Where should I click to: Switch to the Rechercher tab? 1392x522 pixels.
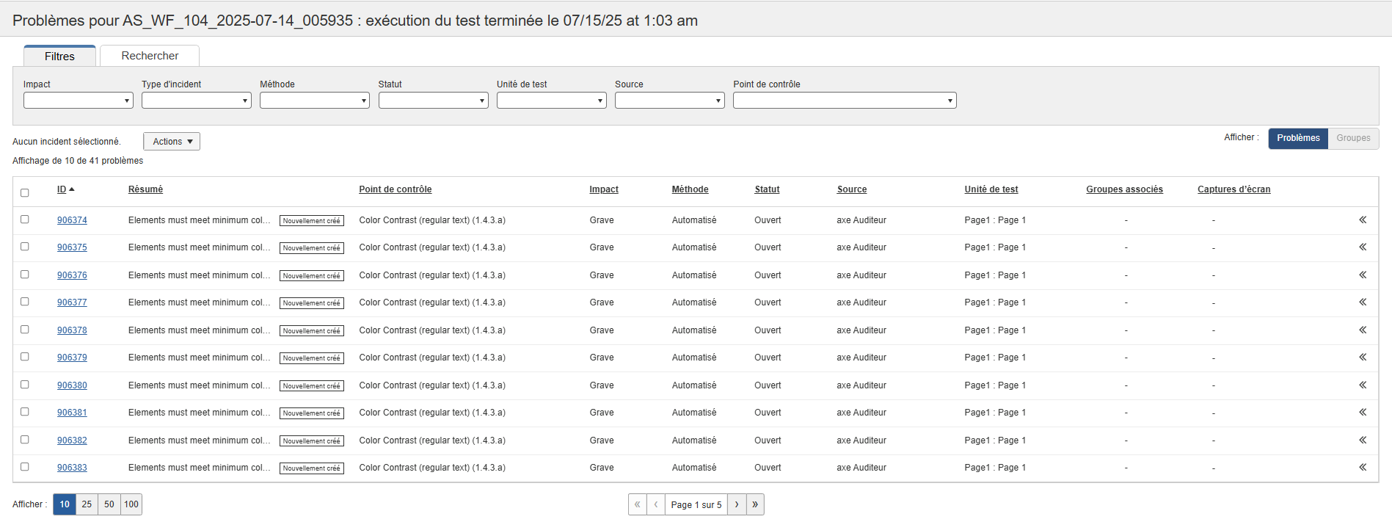(150, 56)
